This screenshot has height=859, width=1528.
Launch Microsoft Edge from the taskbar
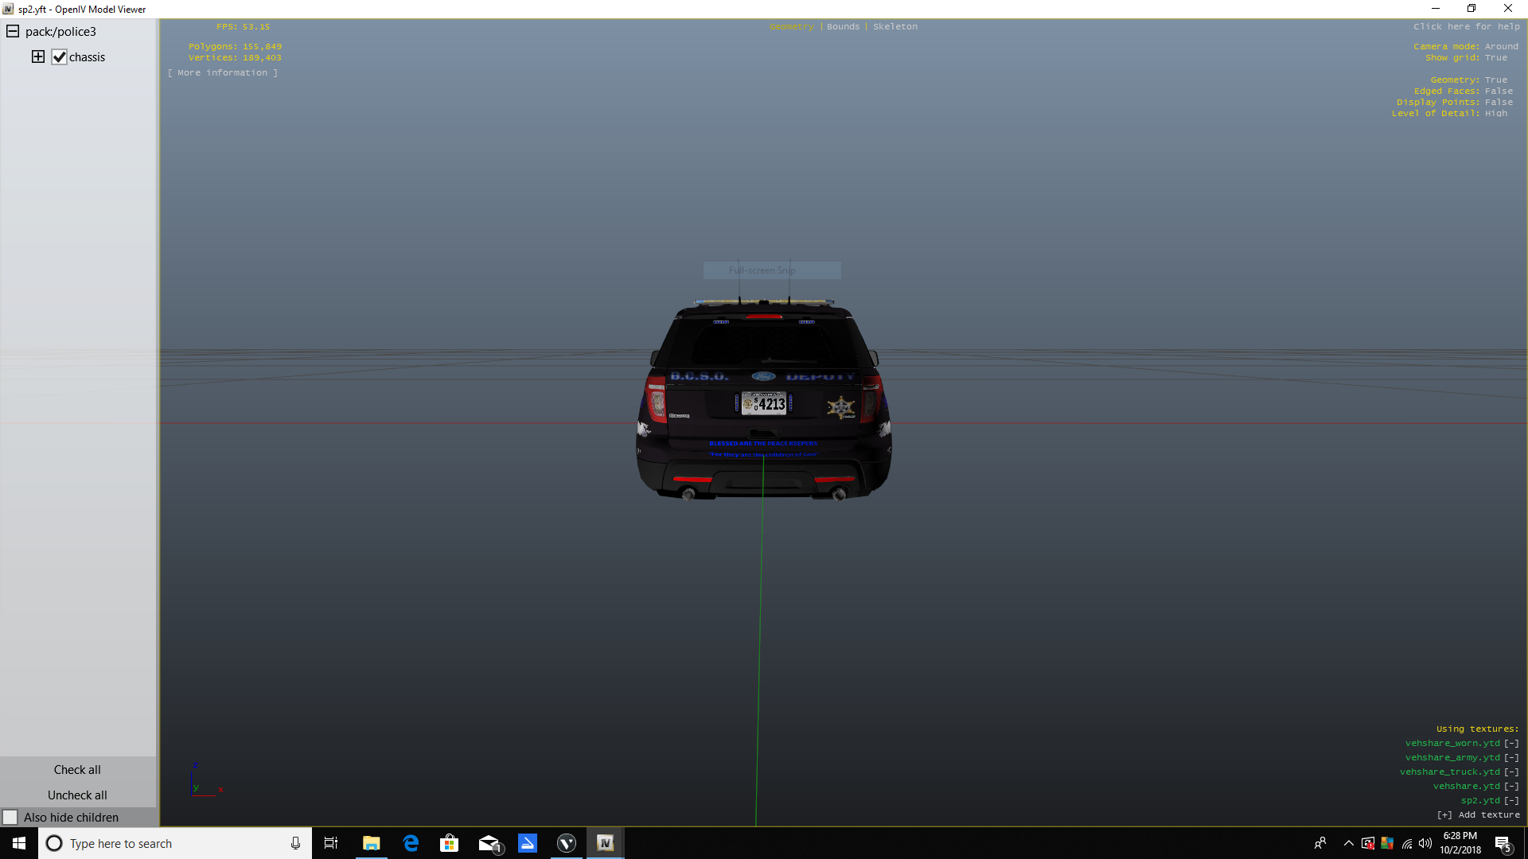411,843
